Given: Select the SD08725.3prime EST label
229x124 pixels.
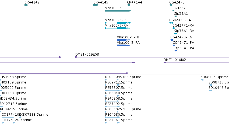Looking at the screenshot, I should tap(214, 77).
